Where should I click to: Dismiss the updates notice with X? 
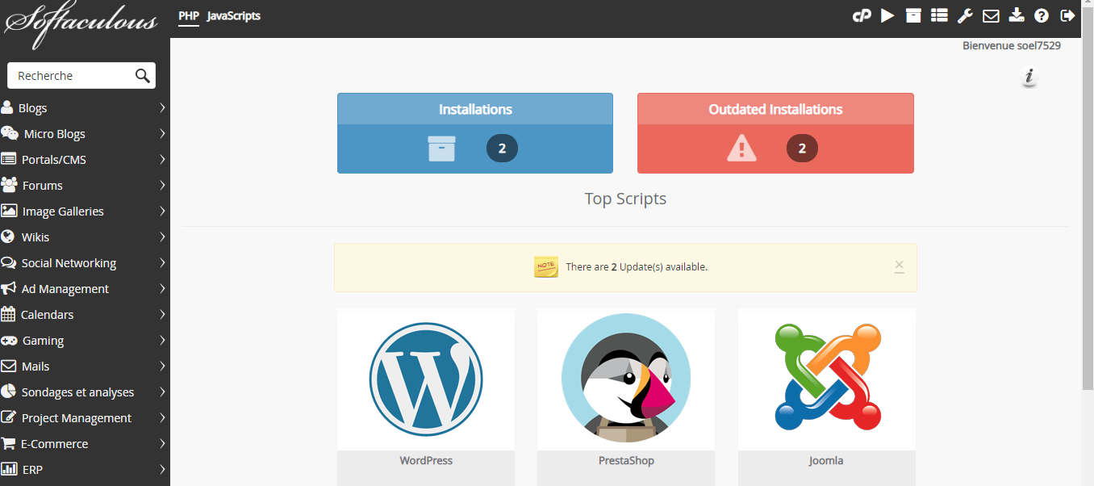900,266
